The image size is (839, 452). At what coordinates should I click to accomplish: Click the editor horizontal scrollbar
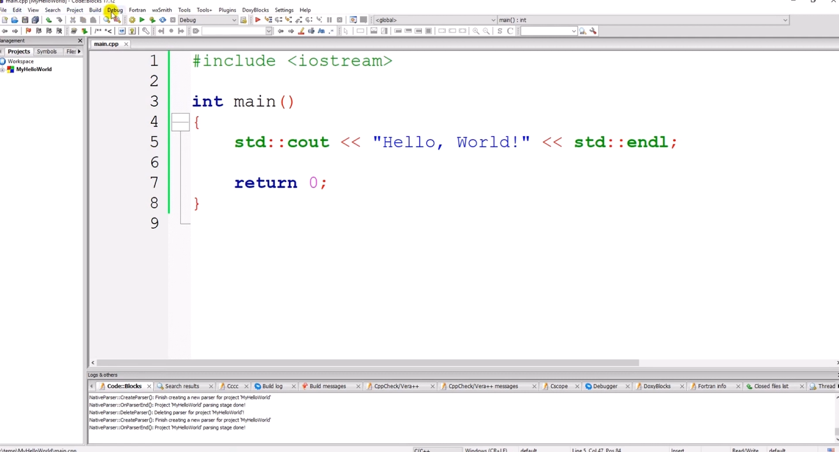tap(368, 362)
